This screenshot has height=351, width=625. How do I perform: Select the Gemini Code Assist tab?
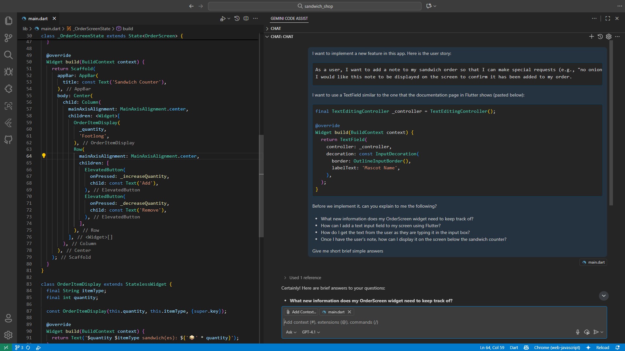(x=289, y=19)
